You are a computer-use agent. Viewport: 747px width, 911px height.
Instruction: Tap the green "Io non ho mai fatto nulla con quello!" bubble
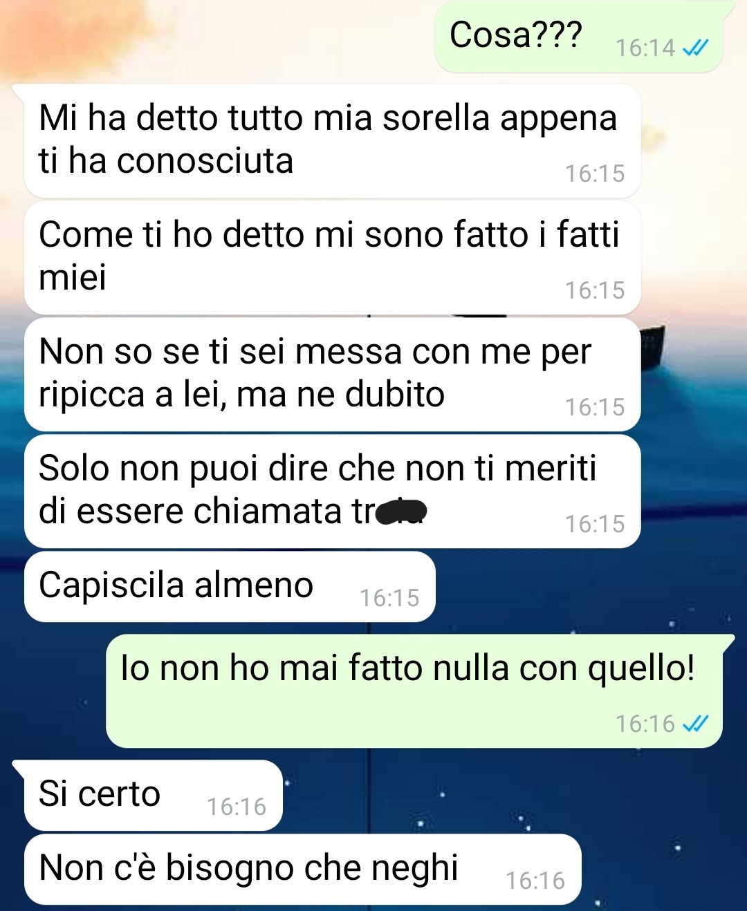click(414, 691)
